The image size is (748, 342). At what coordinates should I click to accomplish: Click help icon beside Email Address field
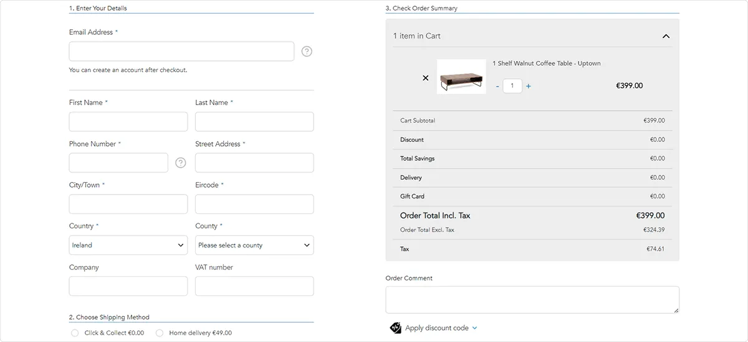point(307,52)
